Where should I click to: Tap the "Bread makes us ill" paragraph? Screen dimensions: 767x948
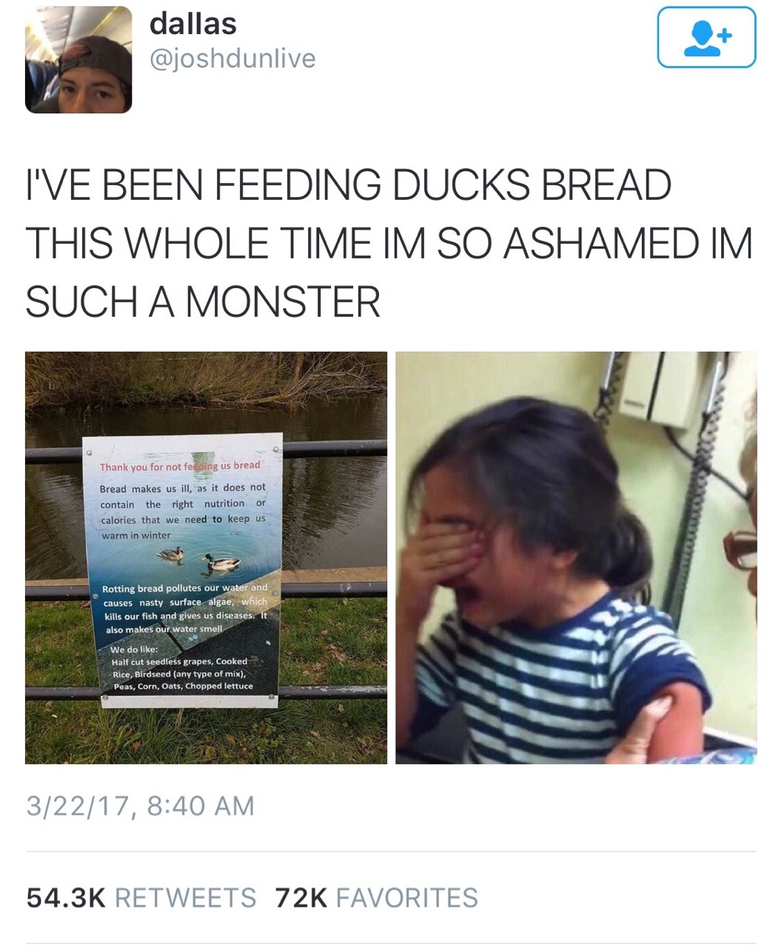183,511
